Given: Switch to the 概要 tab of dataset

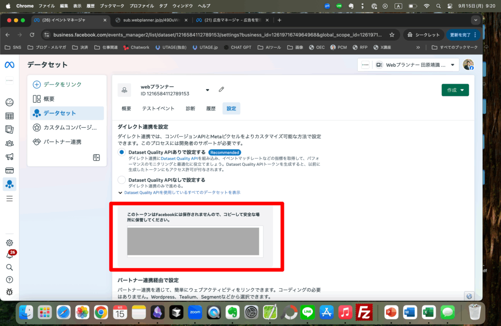Looking at the screenshot, I should pos(126,109).
